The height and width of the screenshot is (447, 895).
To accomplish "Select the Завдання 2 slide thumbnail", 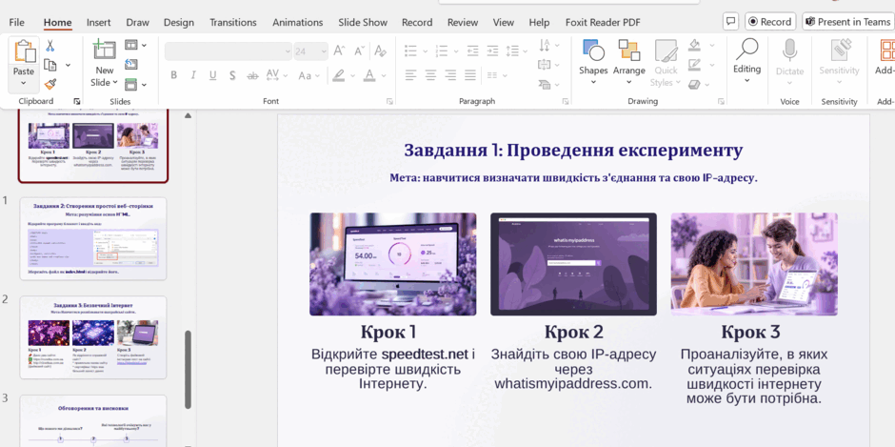I will pos(93,238).
